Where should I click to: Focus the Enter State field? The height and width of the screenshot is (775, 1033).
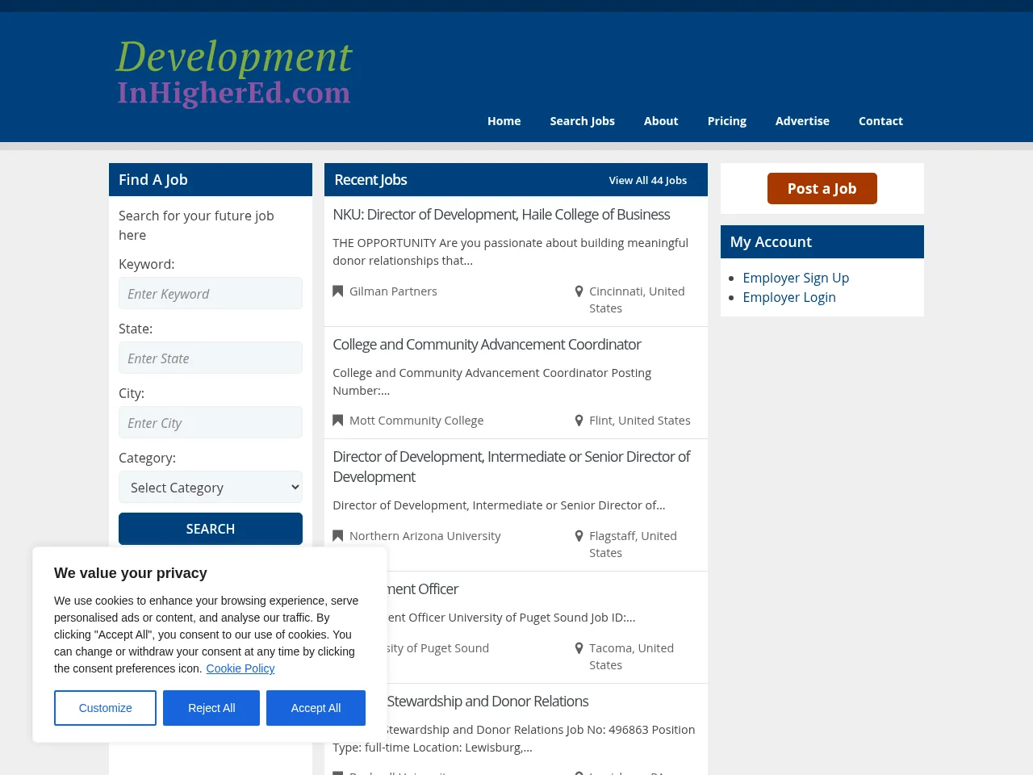[x=211, y=358]
